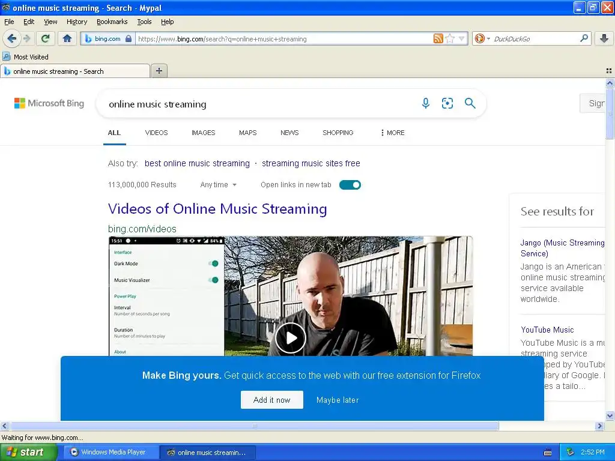Click the phone settings video thumbnail
The width and height of the screenshot is (615, 461).
click(166, 296)
